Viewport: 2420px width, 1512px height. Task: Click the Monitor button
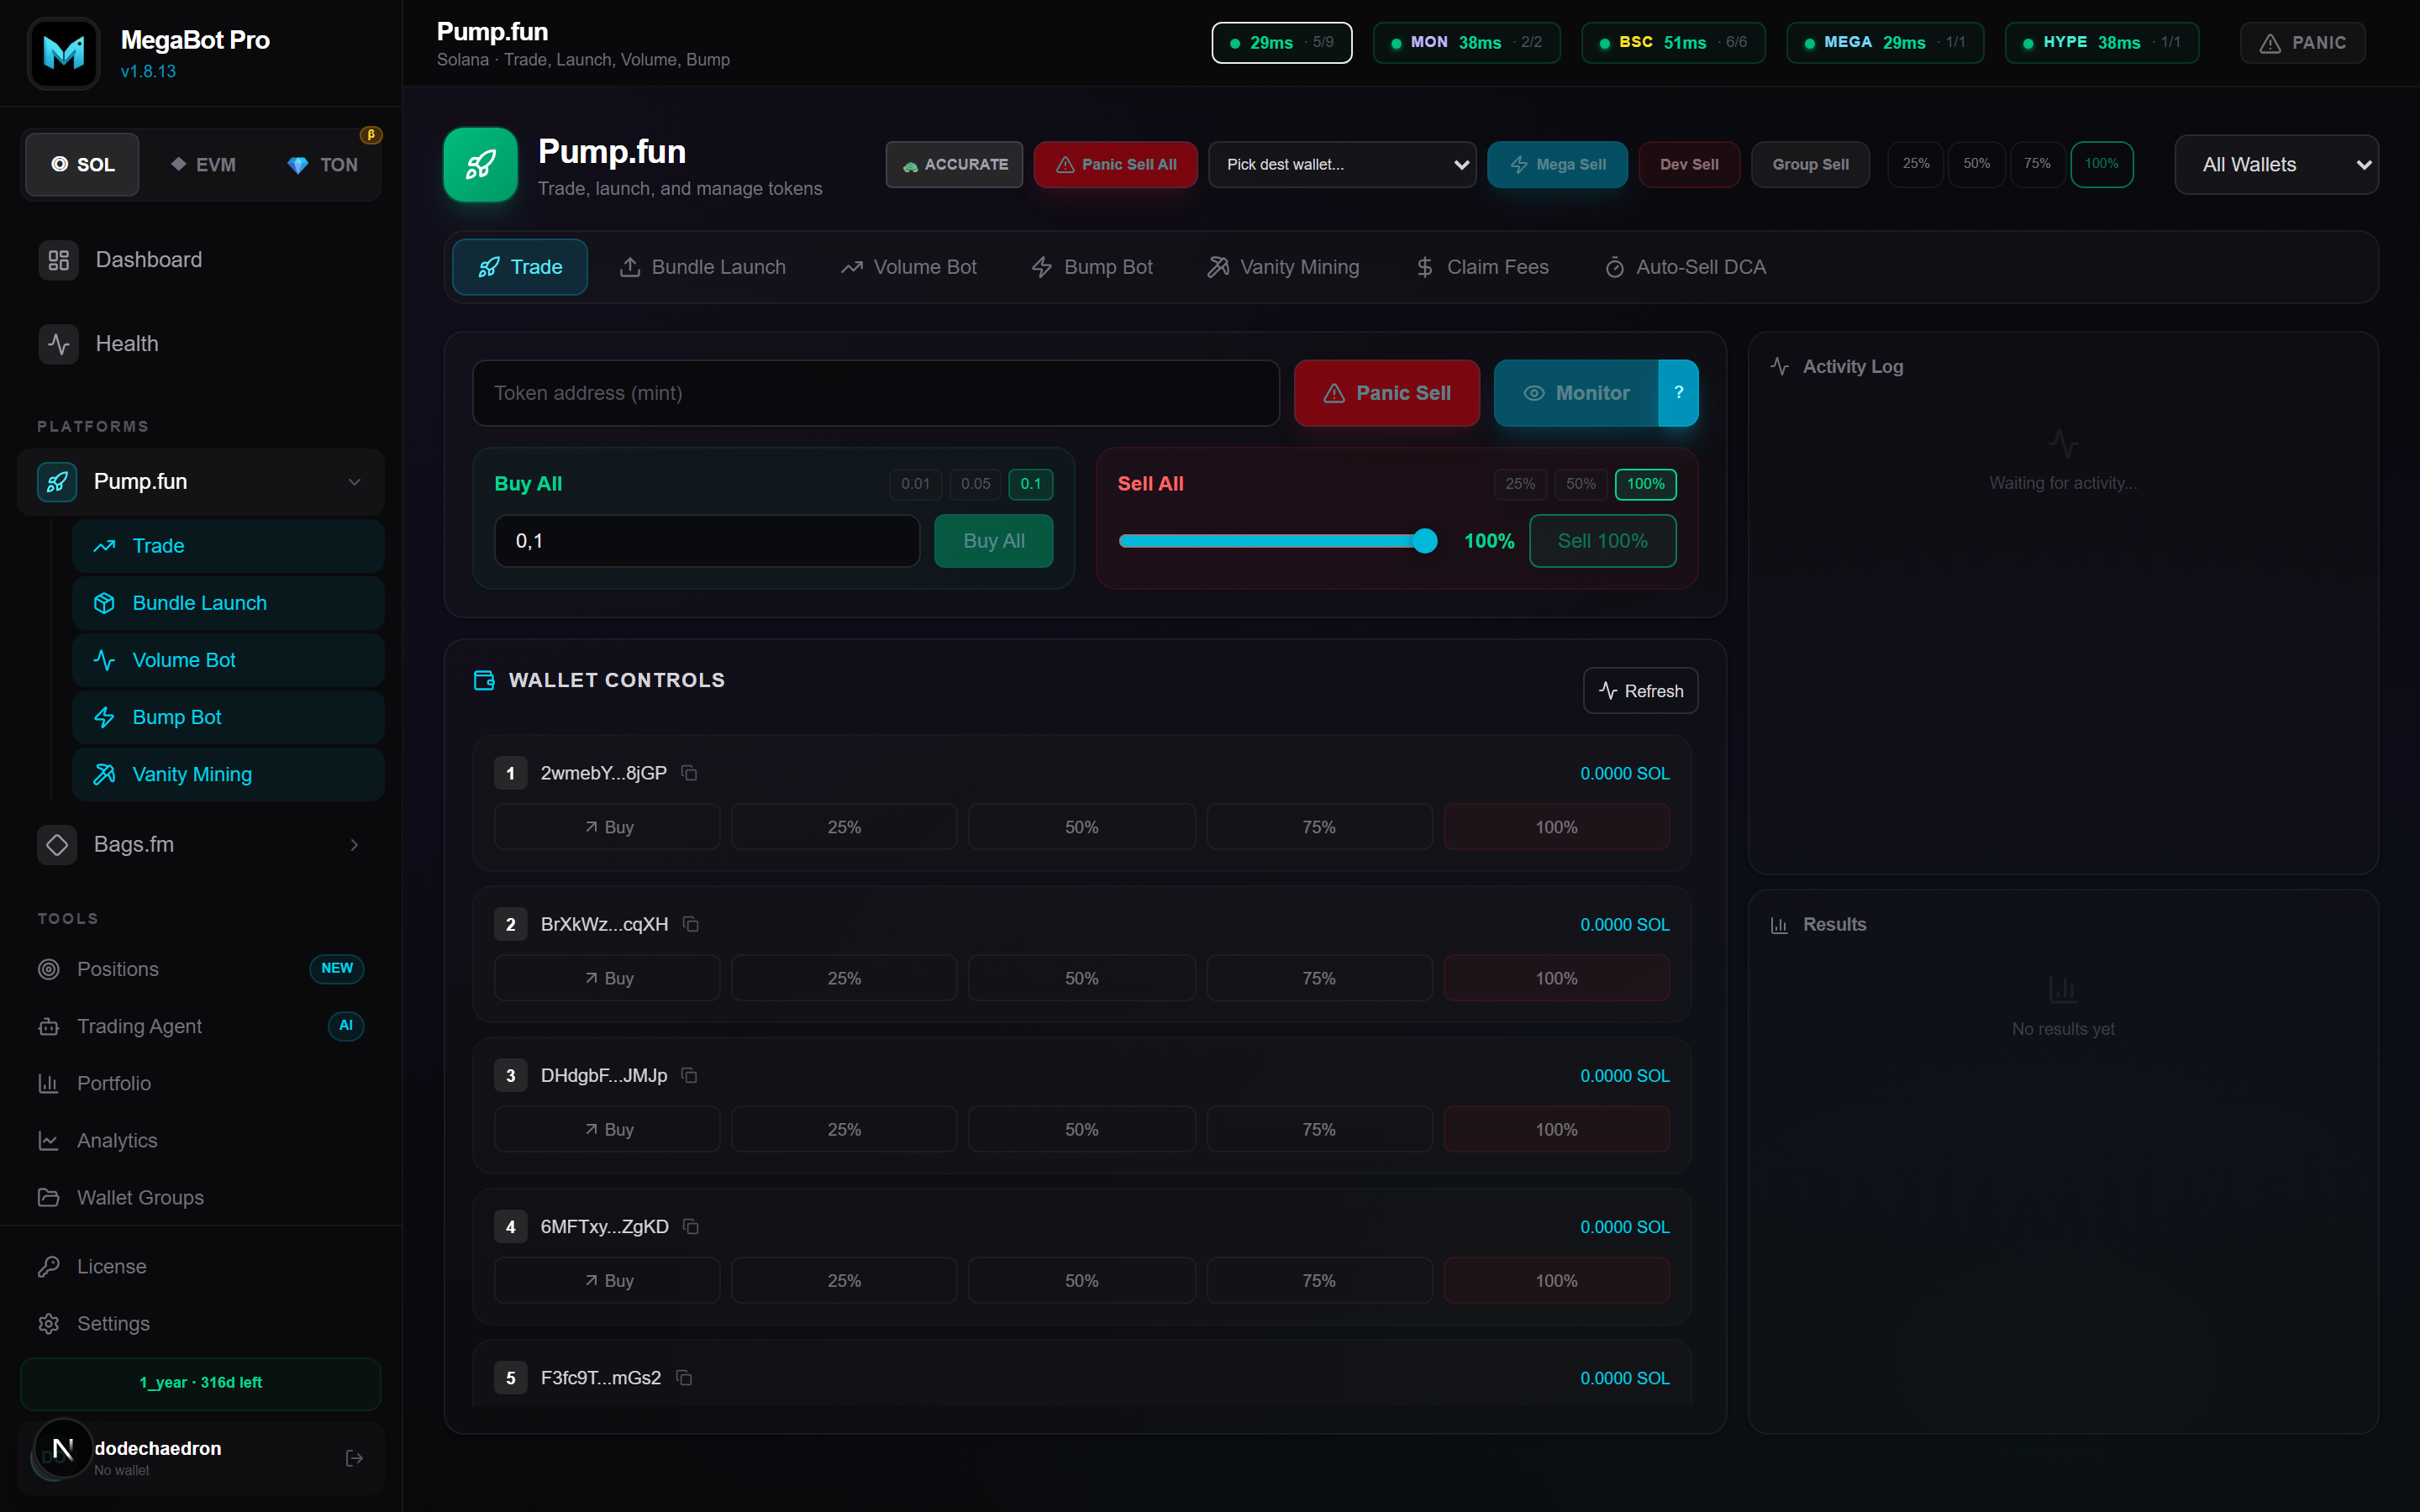pyautogui.click(x=1577, y=393)
